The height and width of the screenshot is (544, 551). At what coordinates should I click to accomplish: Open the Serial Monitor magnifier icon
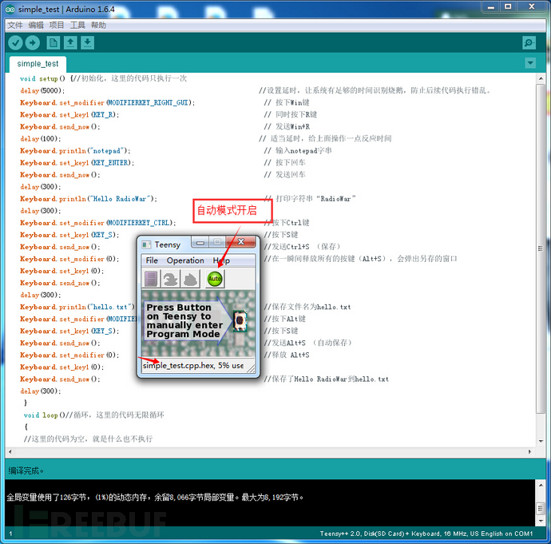529,43
